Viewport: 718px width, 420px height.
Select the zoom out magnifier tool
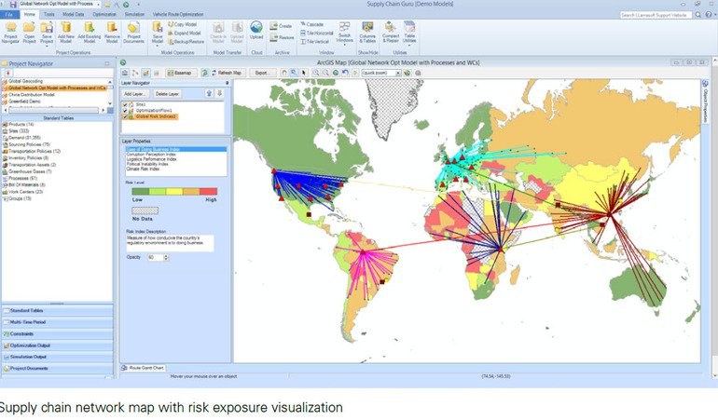pos(325,73)
